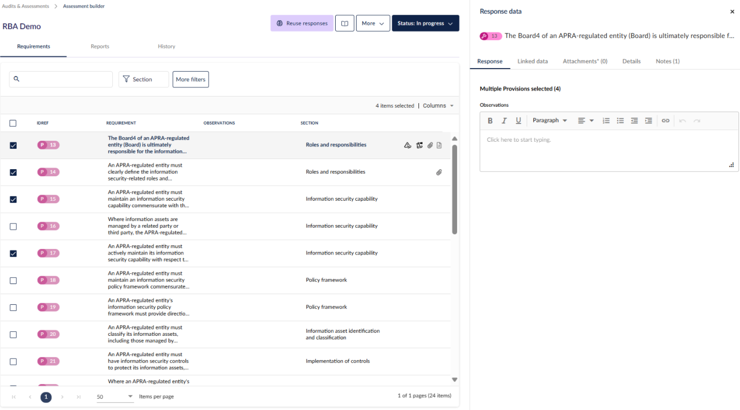
Task: Uncheck the checkbox for requirement 15
Action: pos(13,199)
